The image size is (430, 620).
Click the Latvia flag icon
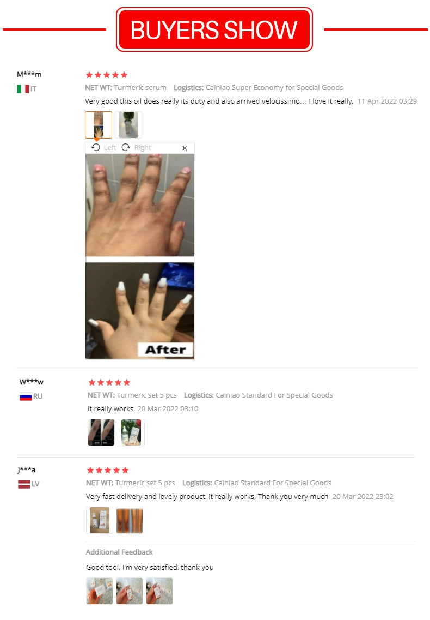coord(24,484)
